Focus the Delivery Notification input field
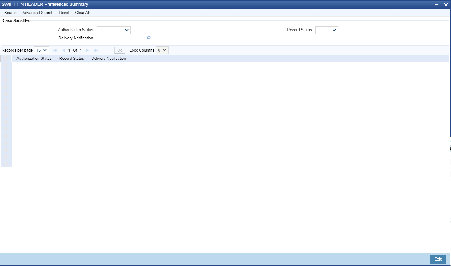 [x=120, y=38]
